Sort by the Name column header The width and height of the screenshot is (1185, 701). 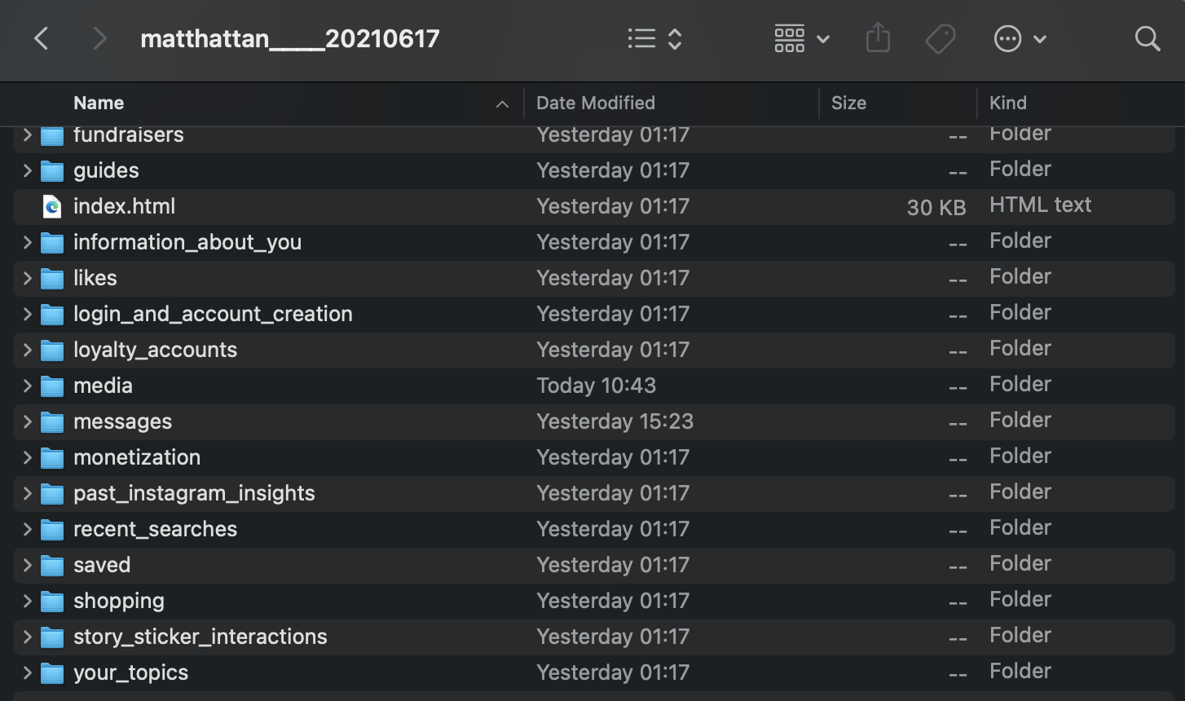[99, 103]
